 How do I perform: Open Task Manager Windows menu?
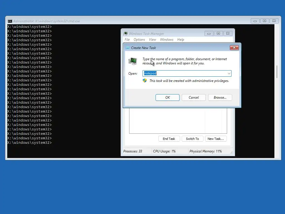click(166, 40)
